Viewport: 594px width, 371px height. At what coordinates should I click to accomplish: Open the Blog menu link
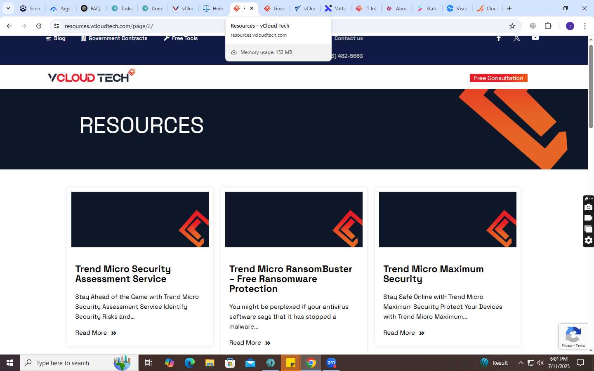point(56,38)
